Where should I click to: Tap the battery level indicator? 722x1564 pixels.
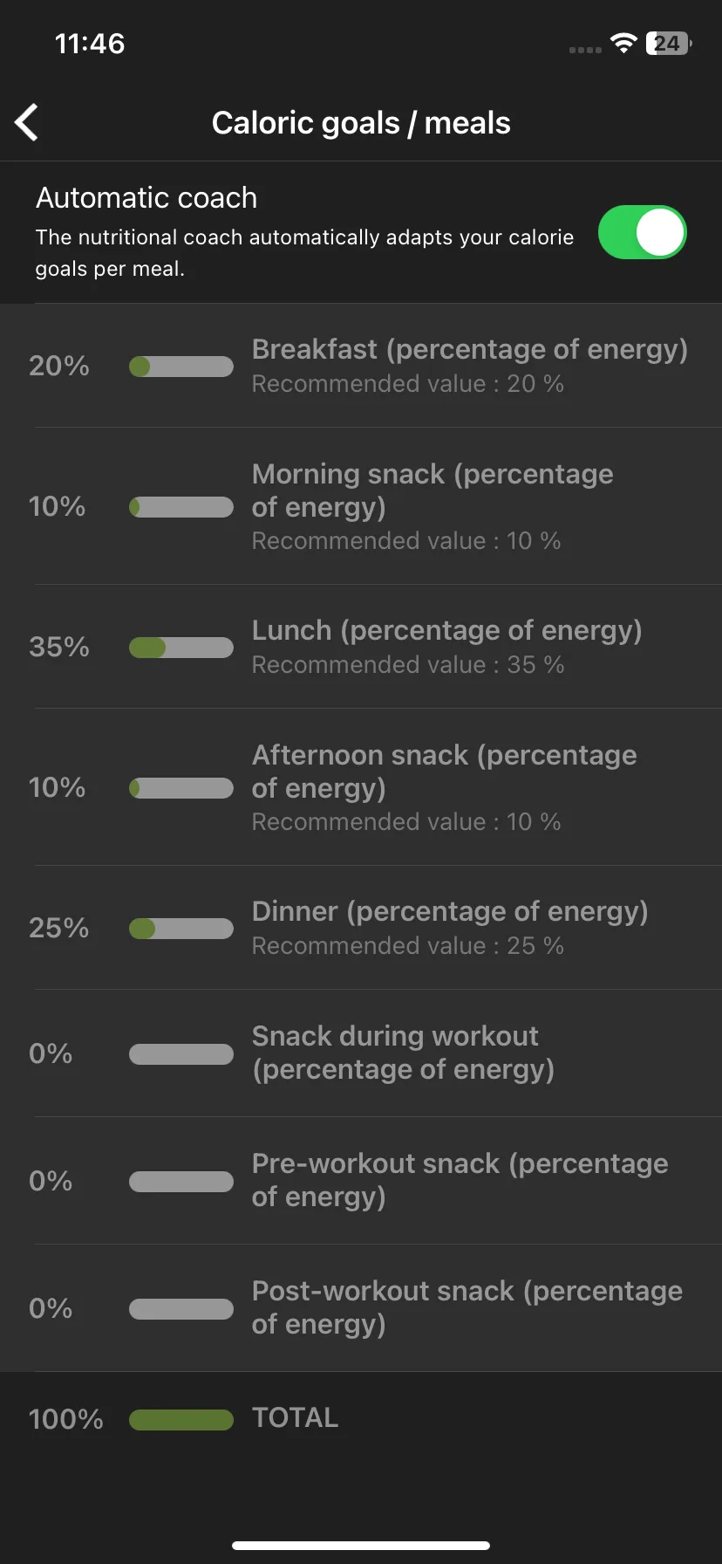click(669, 44)
